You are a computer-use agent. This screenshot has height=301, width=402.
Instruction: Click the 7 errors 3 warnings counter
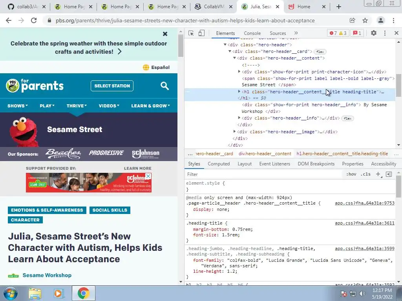pos(338,33)
